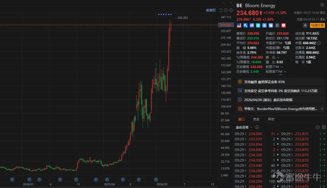Click the US flag market icon

click(239, 25)
